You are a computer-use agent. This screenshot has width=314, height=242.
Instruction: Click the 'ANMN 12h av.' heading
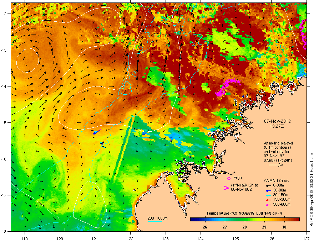[276, 180]
